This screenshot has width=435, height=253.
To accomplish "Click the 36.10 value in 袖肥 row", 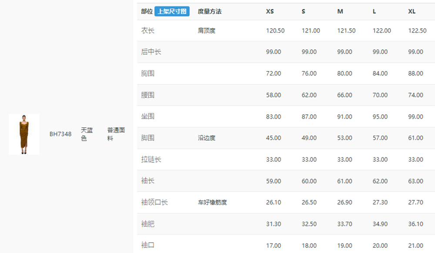I will click(x=415, y=224).
